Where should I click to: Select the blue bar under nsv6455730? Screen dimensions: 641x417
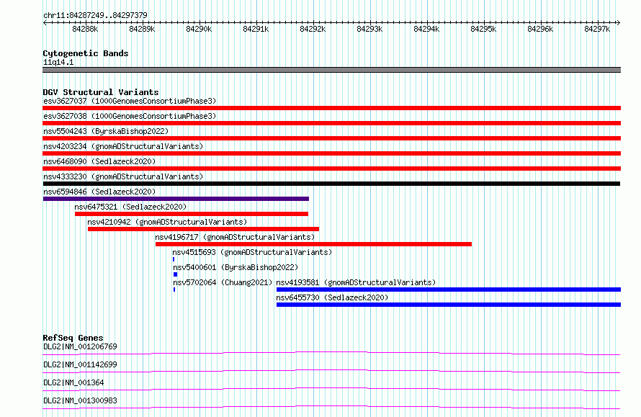click(x=449, y=305)
